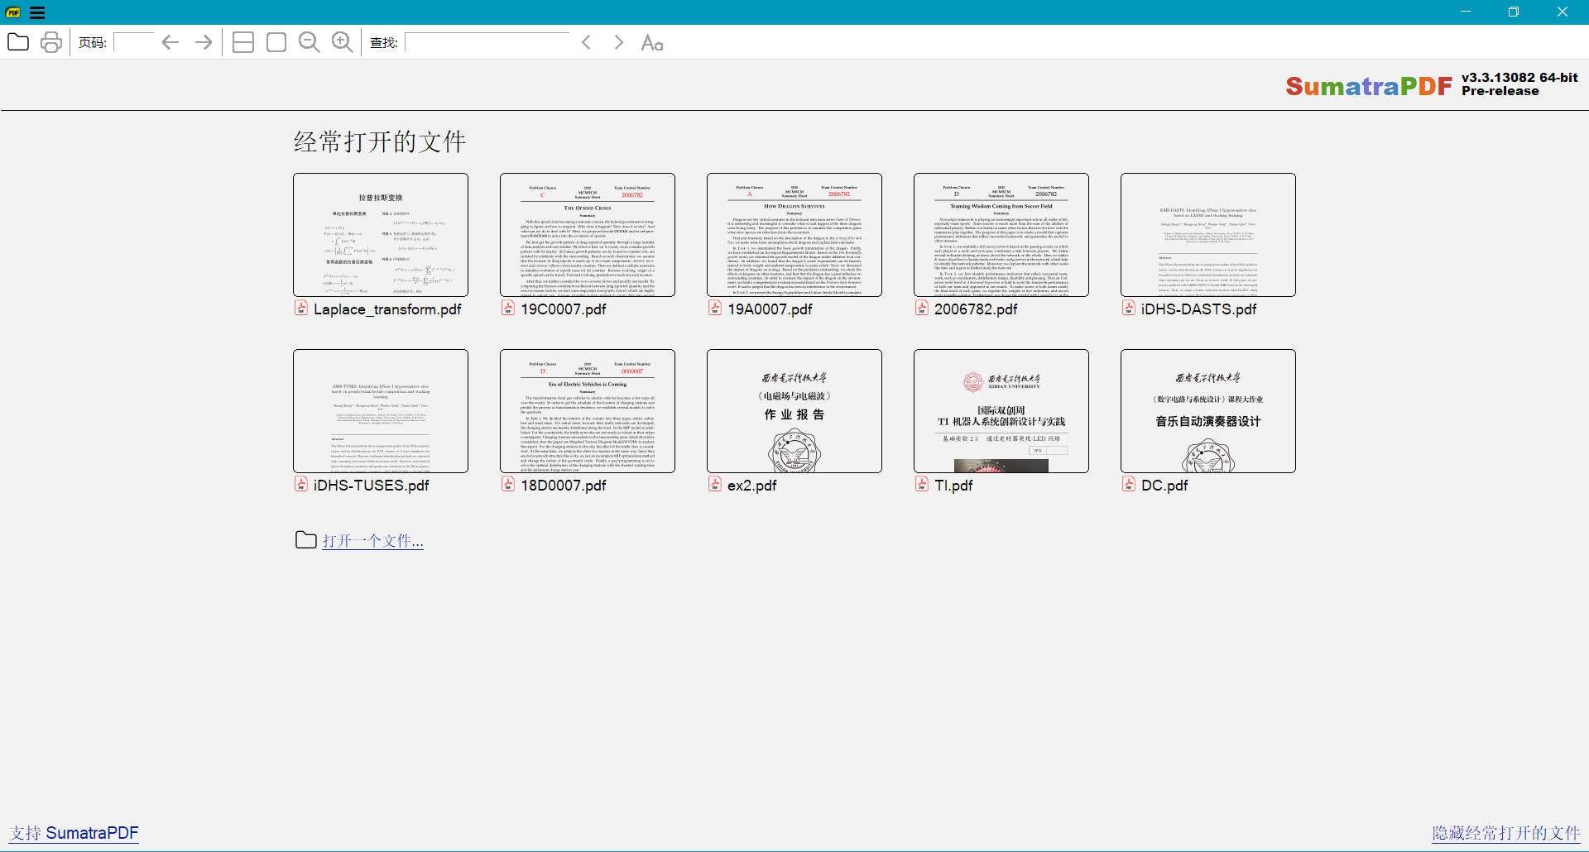
Task: Click the search text input field
Action: 487,42
